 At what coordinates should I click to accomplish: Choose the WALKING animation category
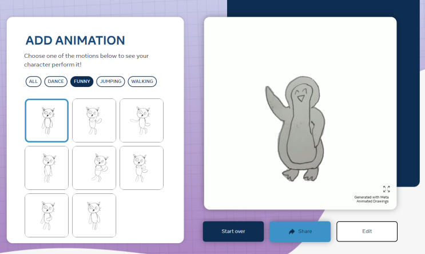point(142,81)
